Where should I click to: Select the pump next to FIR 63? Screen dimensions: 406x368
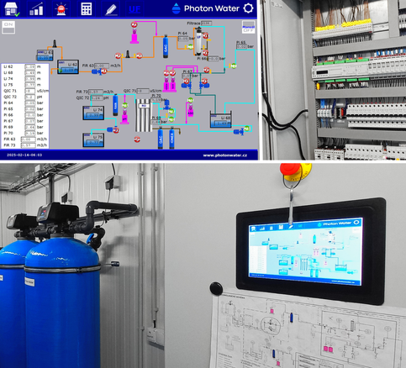[x=97, y=72]
